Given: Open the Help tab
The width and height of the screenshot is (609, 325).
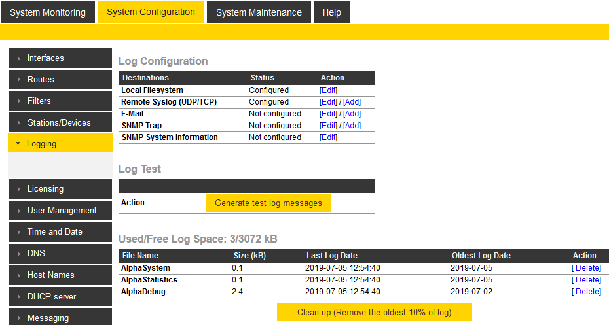Looking at the screenshot, I should (331, 12).
